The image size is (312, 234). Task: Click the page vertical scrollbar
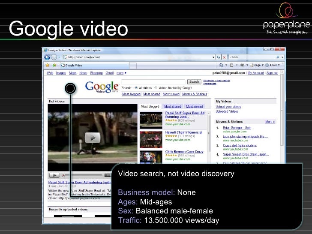[x=282, y=109]
